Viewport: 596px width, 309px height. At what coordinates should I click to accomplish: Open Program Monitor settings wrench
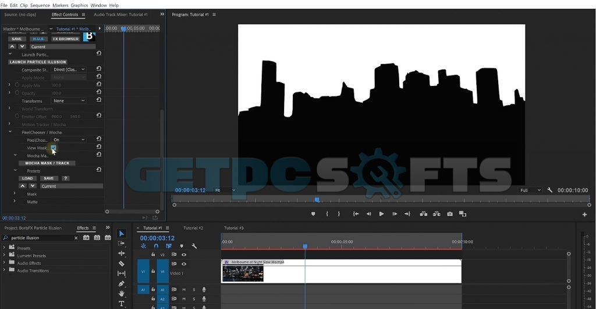549,190
